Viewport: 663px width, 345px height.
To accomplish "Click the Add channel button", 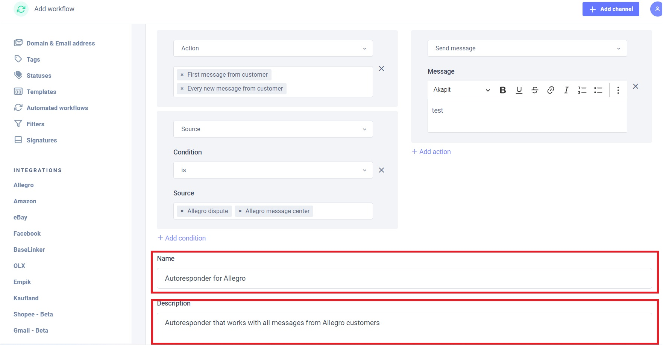I will tap(611, 9).
